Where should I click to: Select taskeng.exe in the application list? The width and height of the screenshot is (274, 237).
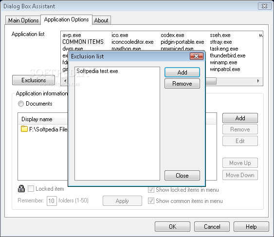coord(224,49)
